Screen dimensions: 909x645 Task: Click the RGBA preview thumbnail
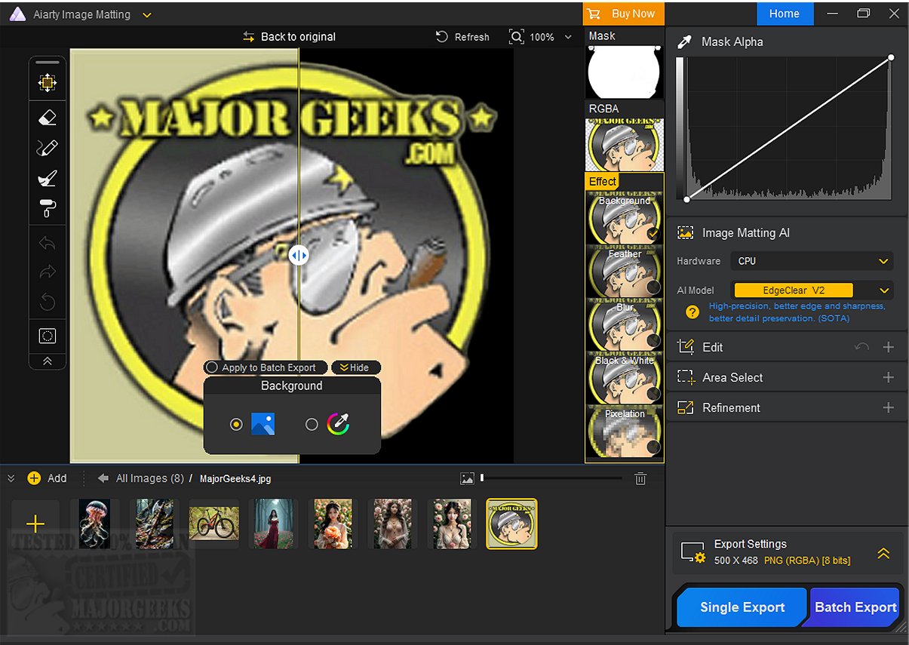pos(624,143)
